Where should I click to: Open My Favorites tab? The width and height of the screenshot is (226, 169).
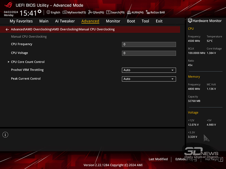[21, 21]
